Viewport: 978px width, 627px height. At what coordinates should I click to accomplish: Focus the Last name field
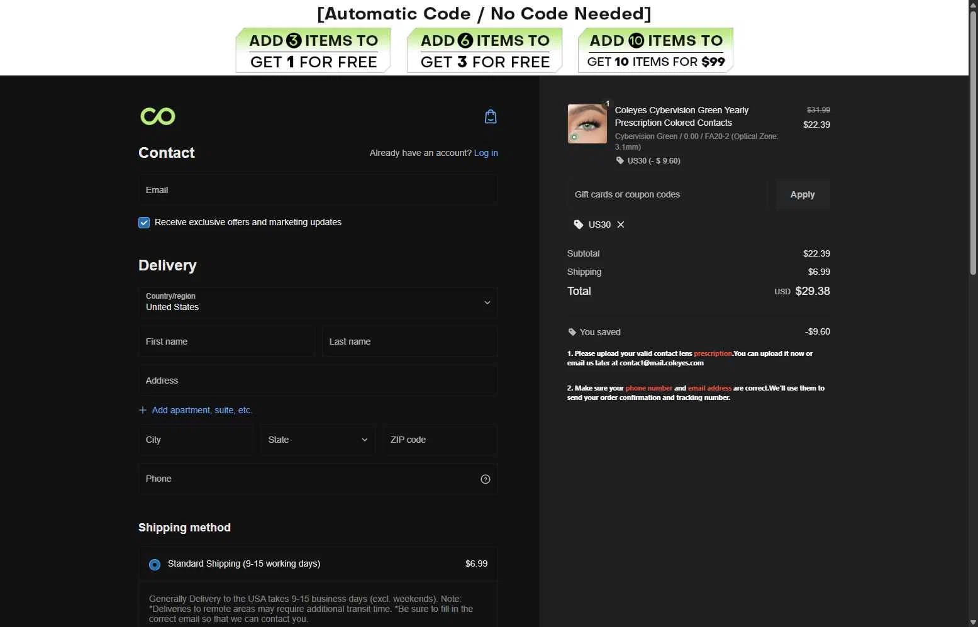[410, 341]
